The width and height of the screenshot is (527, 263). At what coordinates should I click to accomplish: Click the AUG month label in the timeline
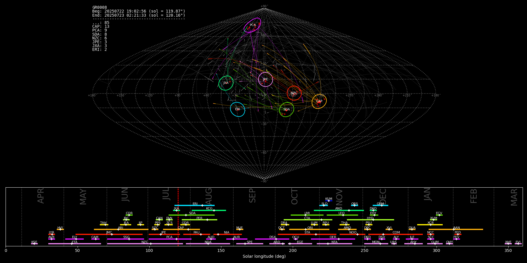[x=209, y=197]
